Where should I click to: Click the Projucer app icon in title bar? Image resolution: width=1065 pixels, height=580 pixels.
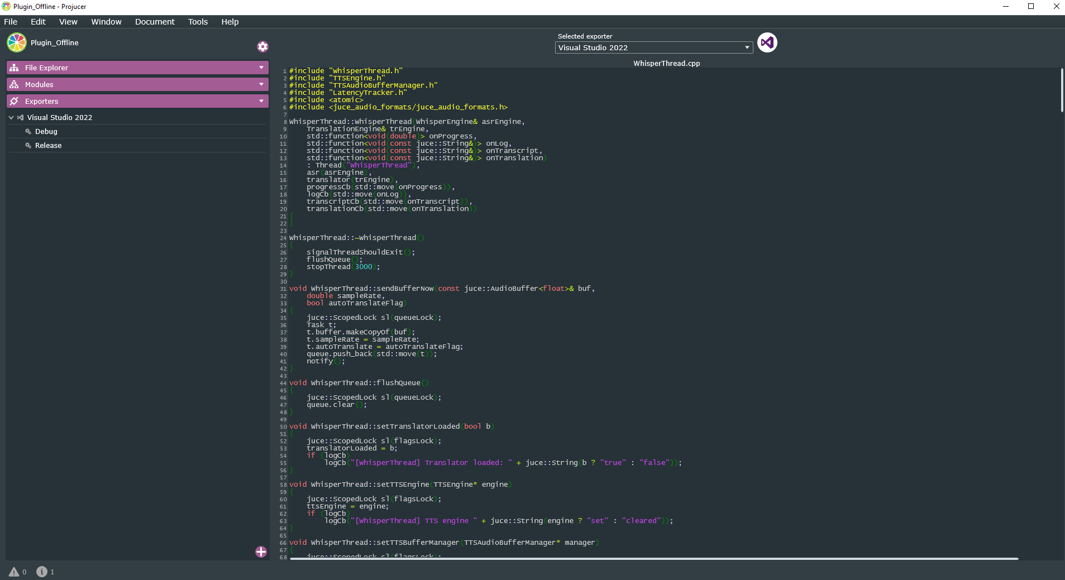(x=6, y=7)
